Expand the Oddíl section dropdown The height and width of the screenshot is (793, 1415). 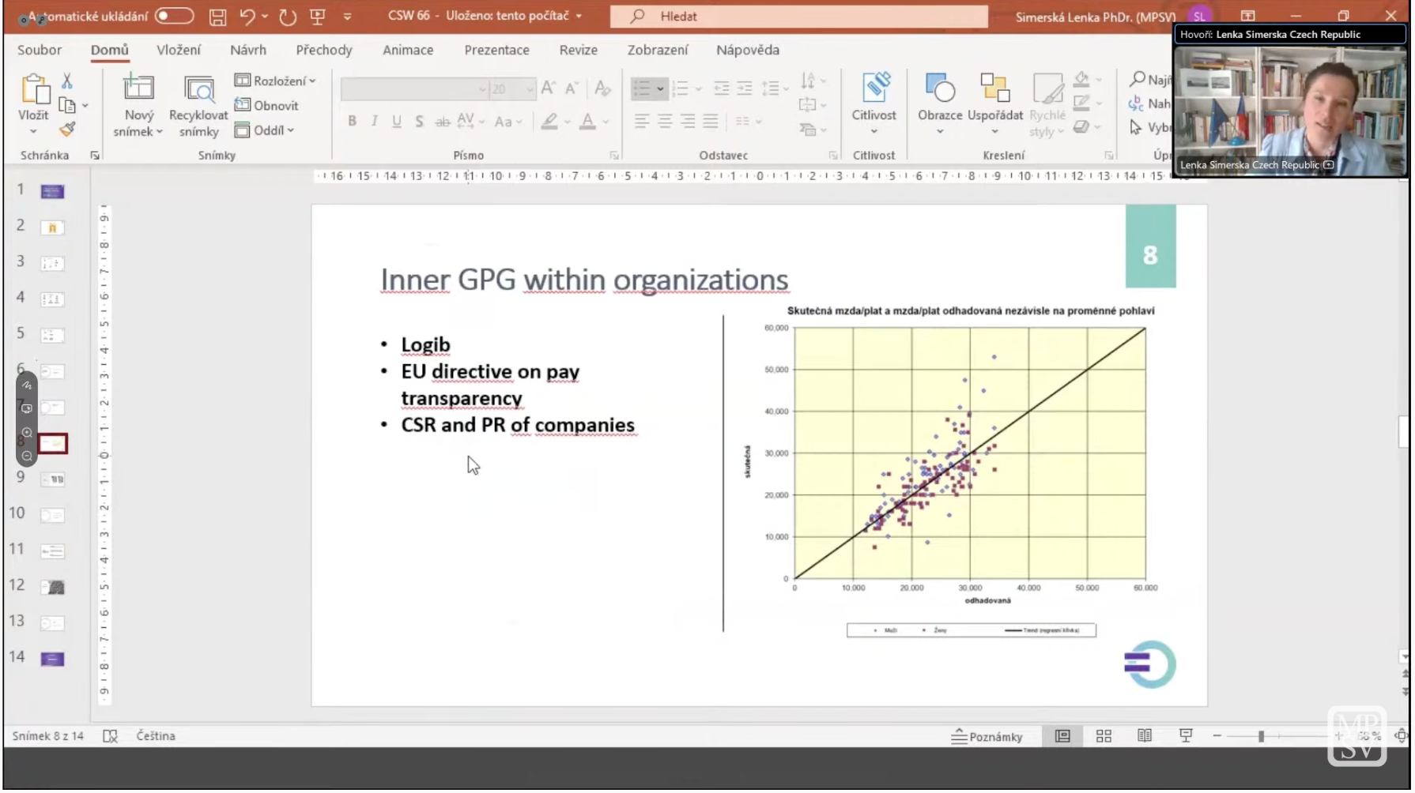coord(266,130)
